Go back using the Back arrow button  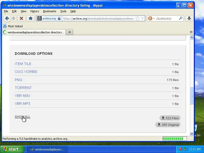[7, 18]
